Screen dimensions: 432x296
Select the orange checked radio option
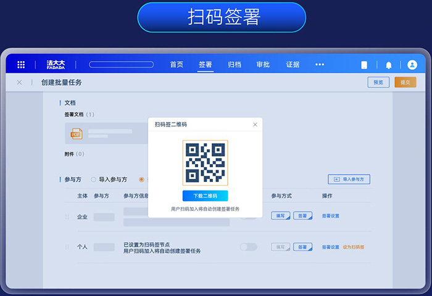[141, 179]
